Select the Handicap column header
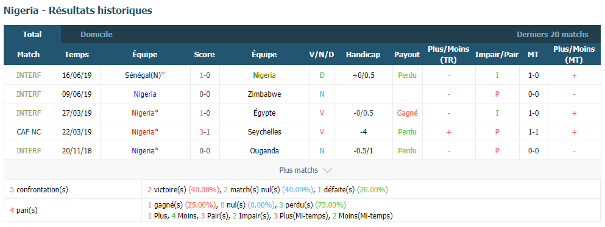 pos(363,55)
